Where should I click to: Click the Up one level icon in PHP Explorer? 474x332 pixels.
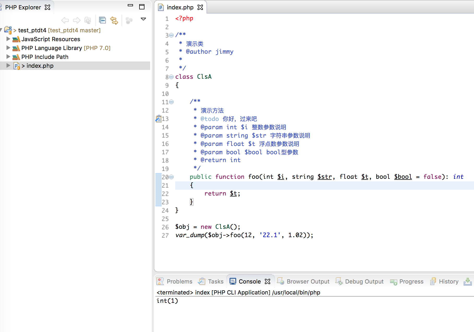coord(88,20)
